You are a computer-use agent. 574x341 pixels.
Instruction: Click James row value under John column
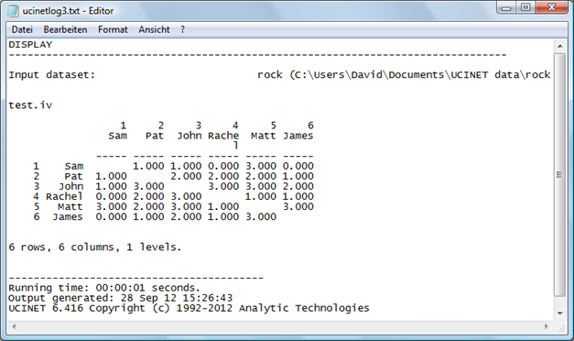[x=186, y=217]
